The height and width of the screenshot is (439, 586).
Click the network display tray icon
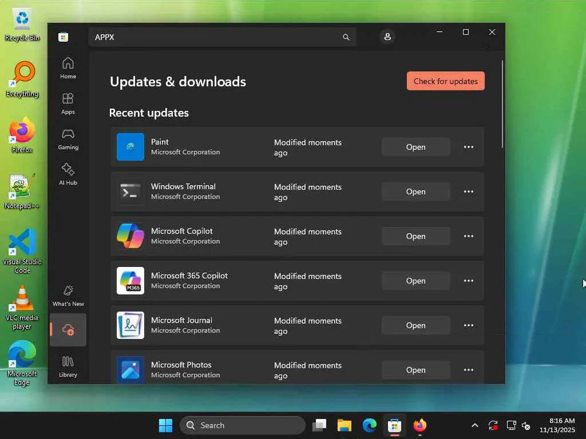(511, 425)
